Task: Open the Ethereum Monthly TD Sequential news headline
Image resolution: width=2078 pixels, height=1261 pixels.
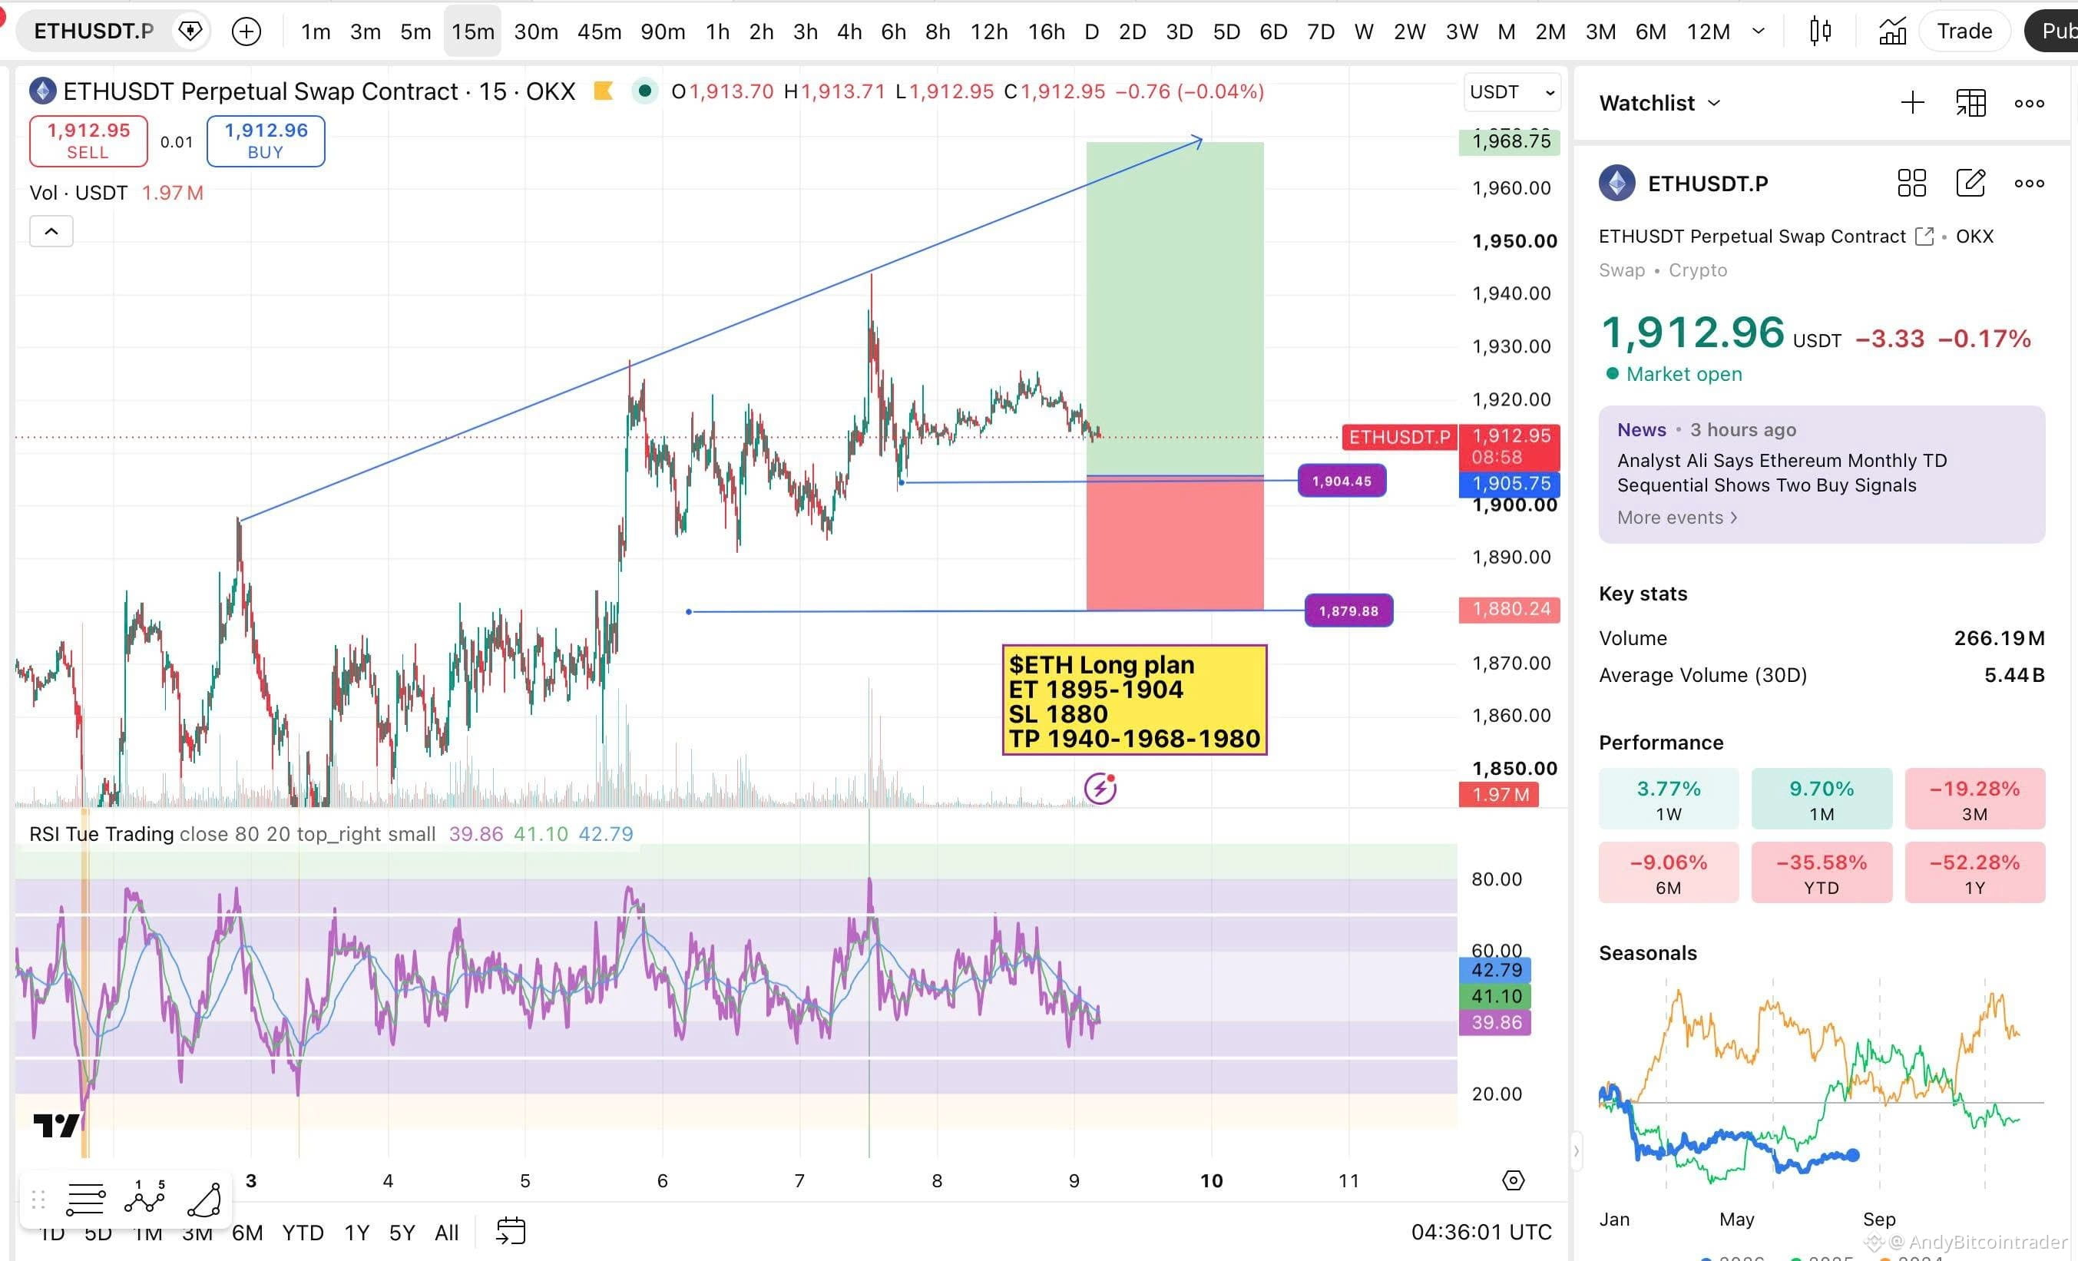Action: click(1781, 472)
